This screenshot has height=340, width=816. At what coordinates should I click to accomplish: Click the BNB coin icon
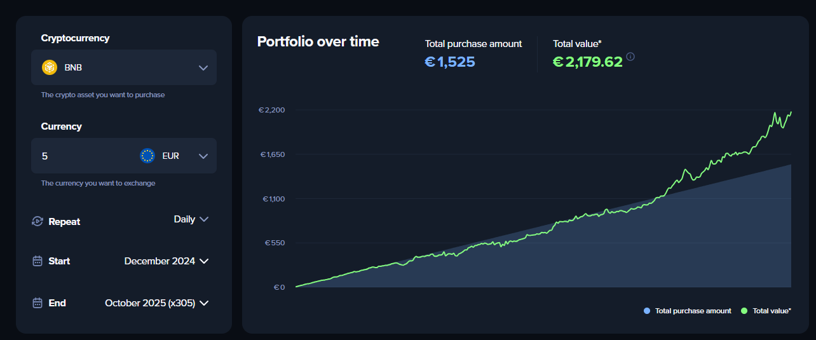(50, 67)
